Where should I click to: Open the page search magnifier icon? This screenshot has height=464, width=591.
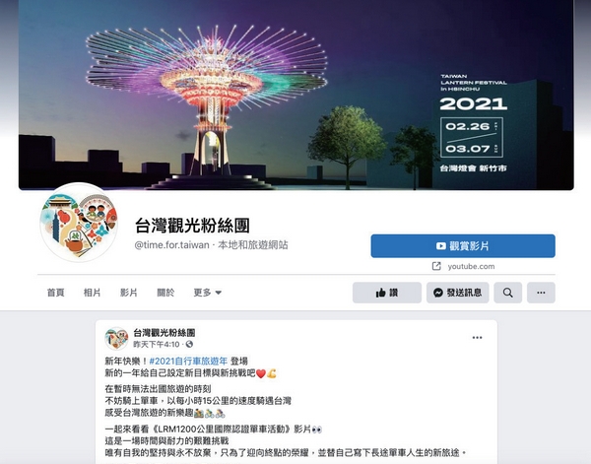coord(507,293)
